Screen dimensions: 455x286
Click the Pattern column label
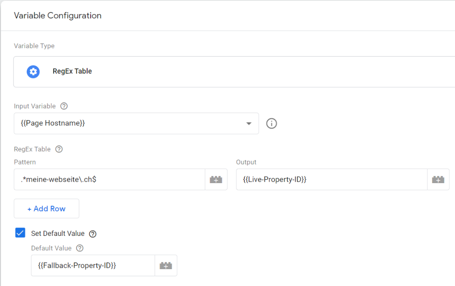point(25,162)
